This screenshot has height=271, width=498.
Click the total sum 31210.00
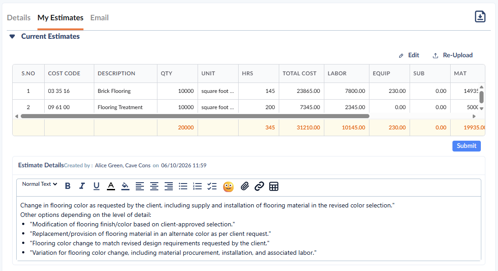(309, 128)
